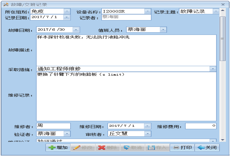Expand the 所在组别 dropdown showing 免疫
The height and width of the screenshot is (156, 230).
click(67, 11)
